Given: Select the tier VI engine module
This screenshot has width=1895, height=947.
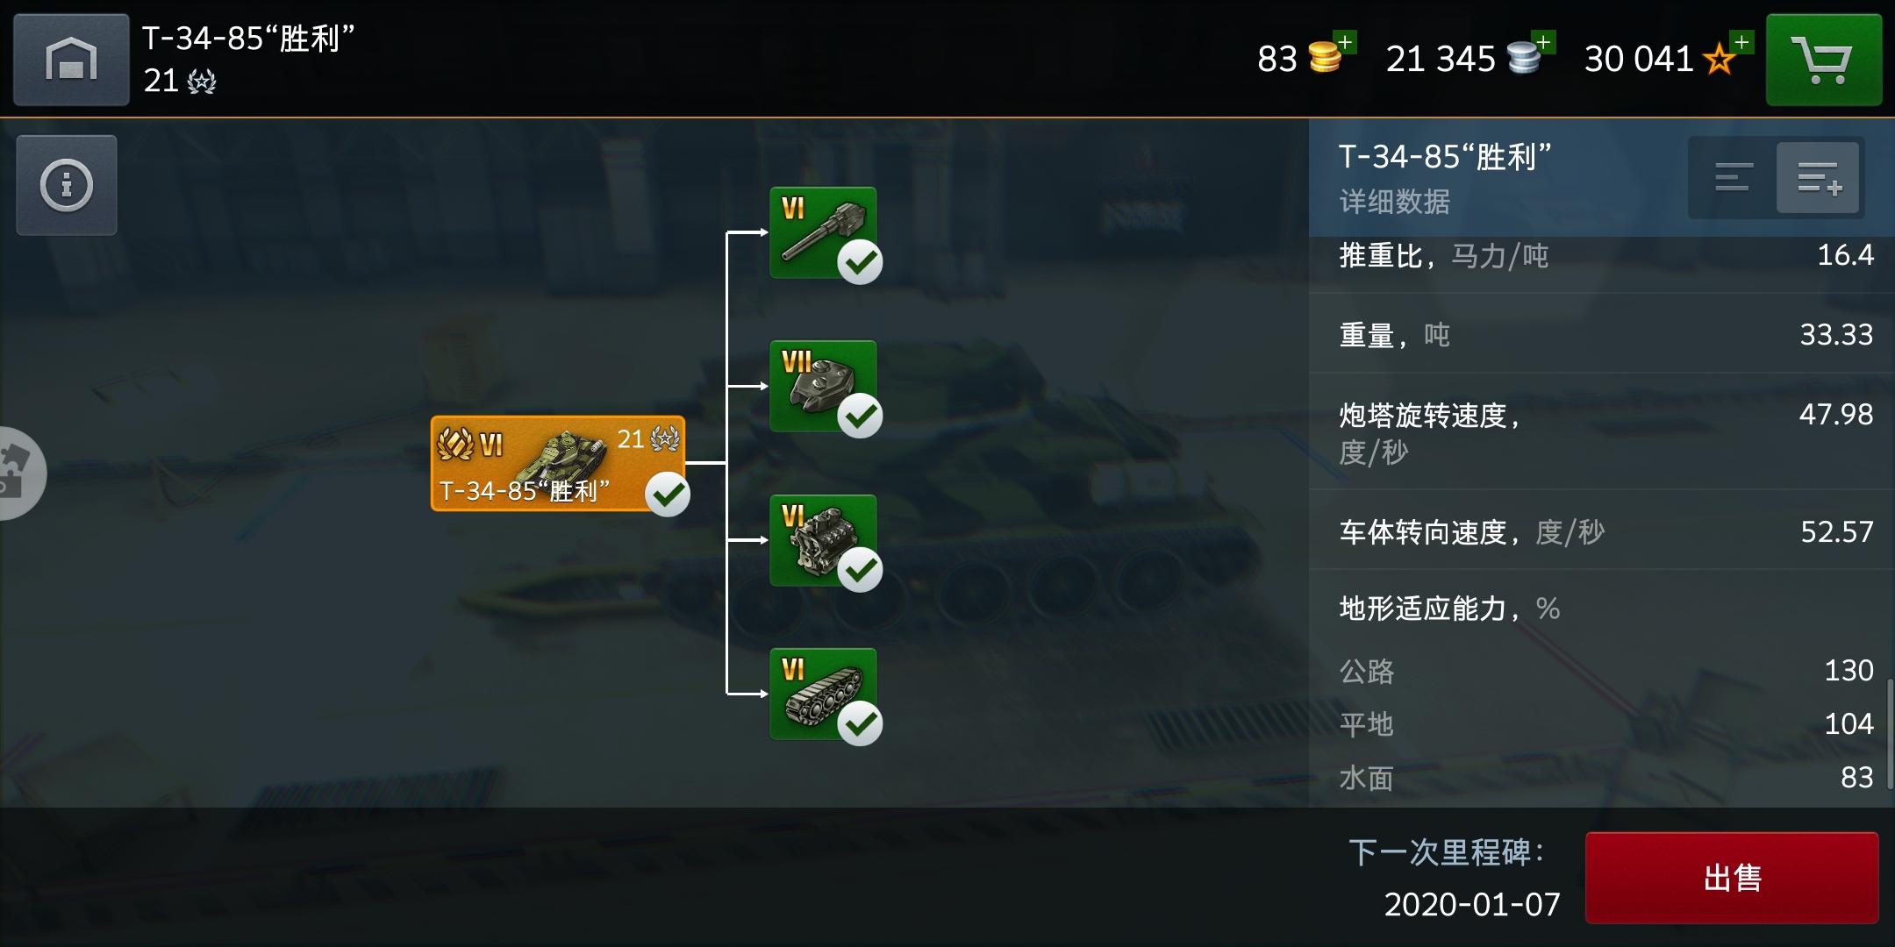Looking at the screenshot, I should click(x=823, y=540).
